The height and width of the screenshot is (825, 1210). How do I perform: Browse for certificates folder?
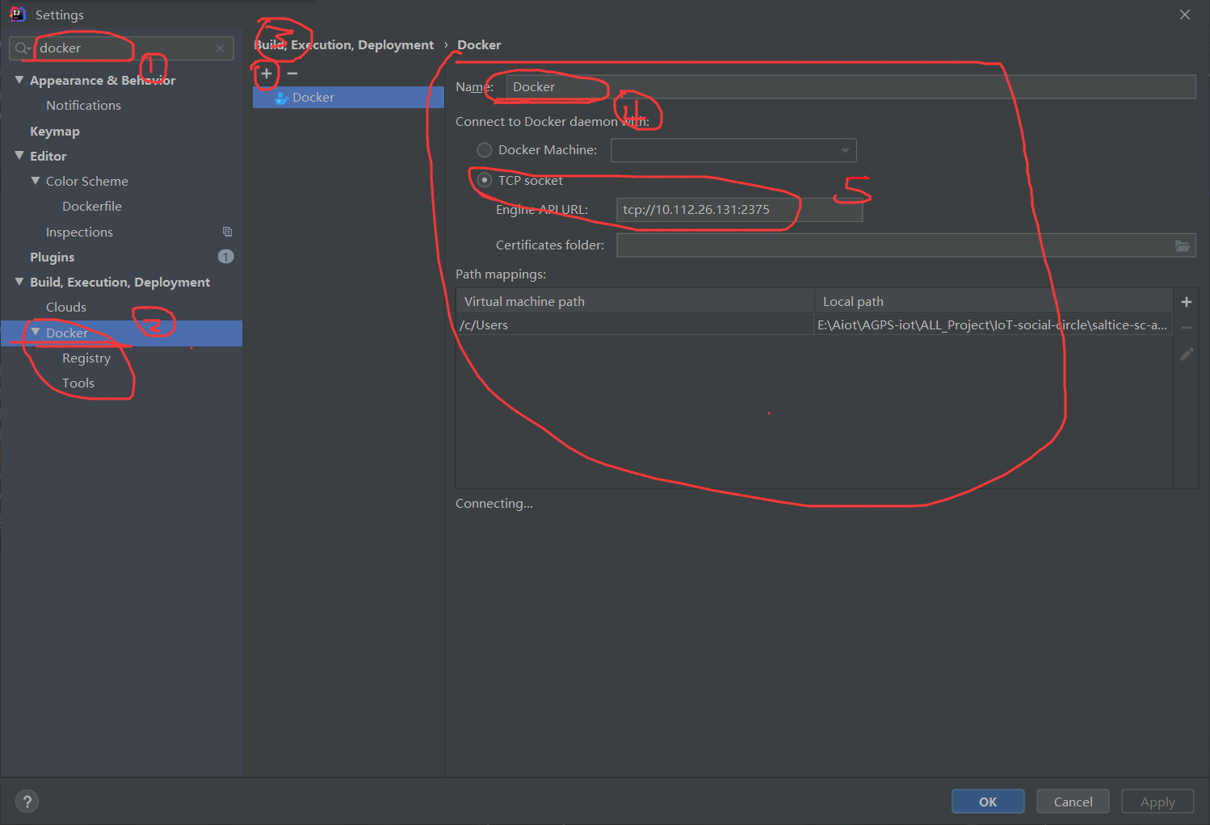point(1183,245)
